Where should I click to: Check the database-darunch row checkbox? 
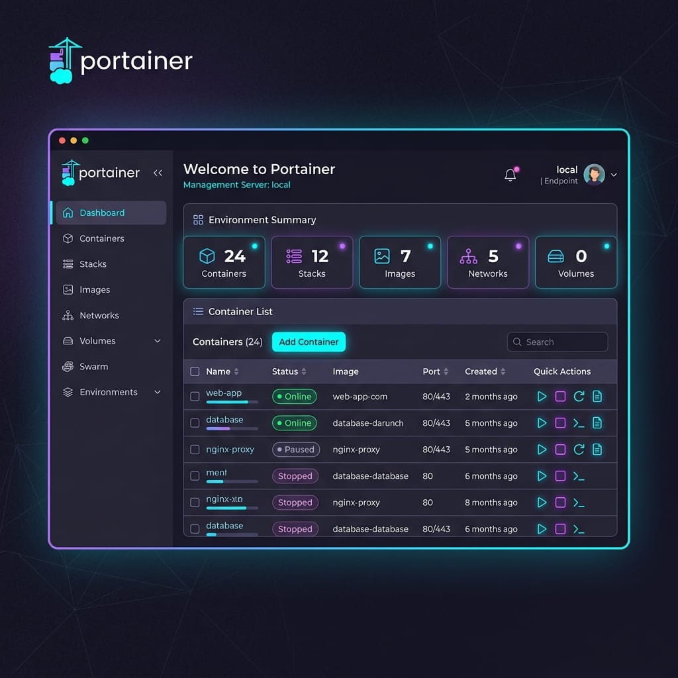pos(195,423)
